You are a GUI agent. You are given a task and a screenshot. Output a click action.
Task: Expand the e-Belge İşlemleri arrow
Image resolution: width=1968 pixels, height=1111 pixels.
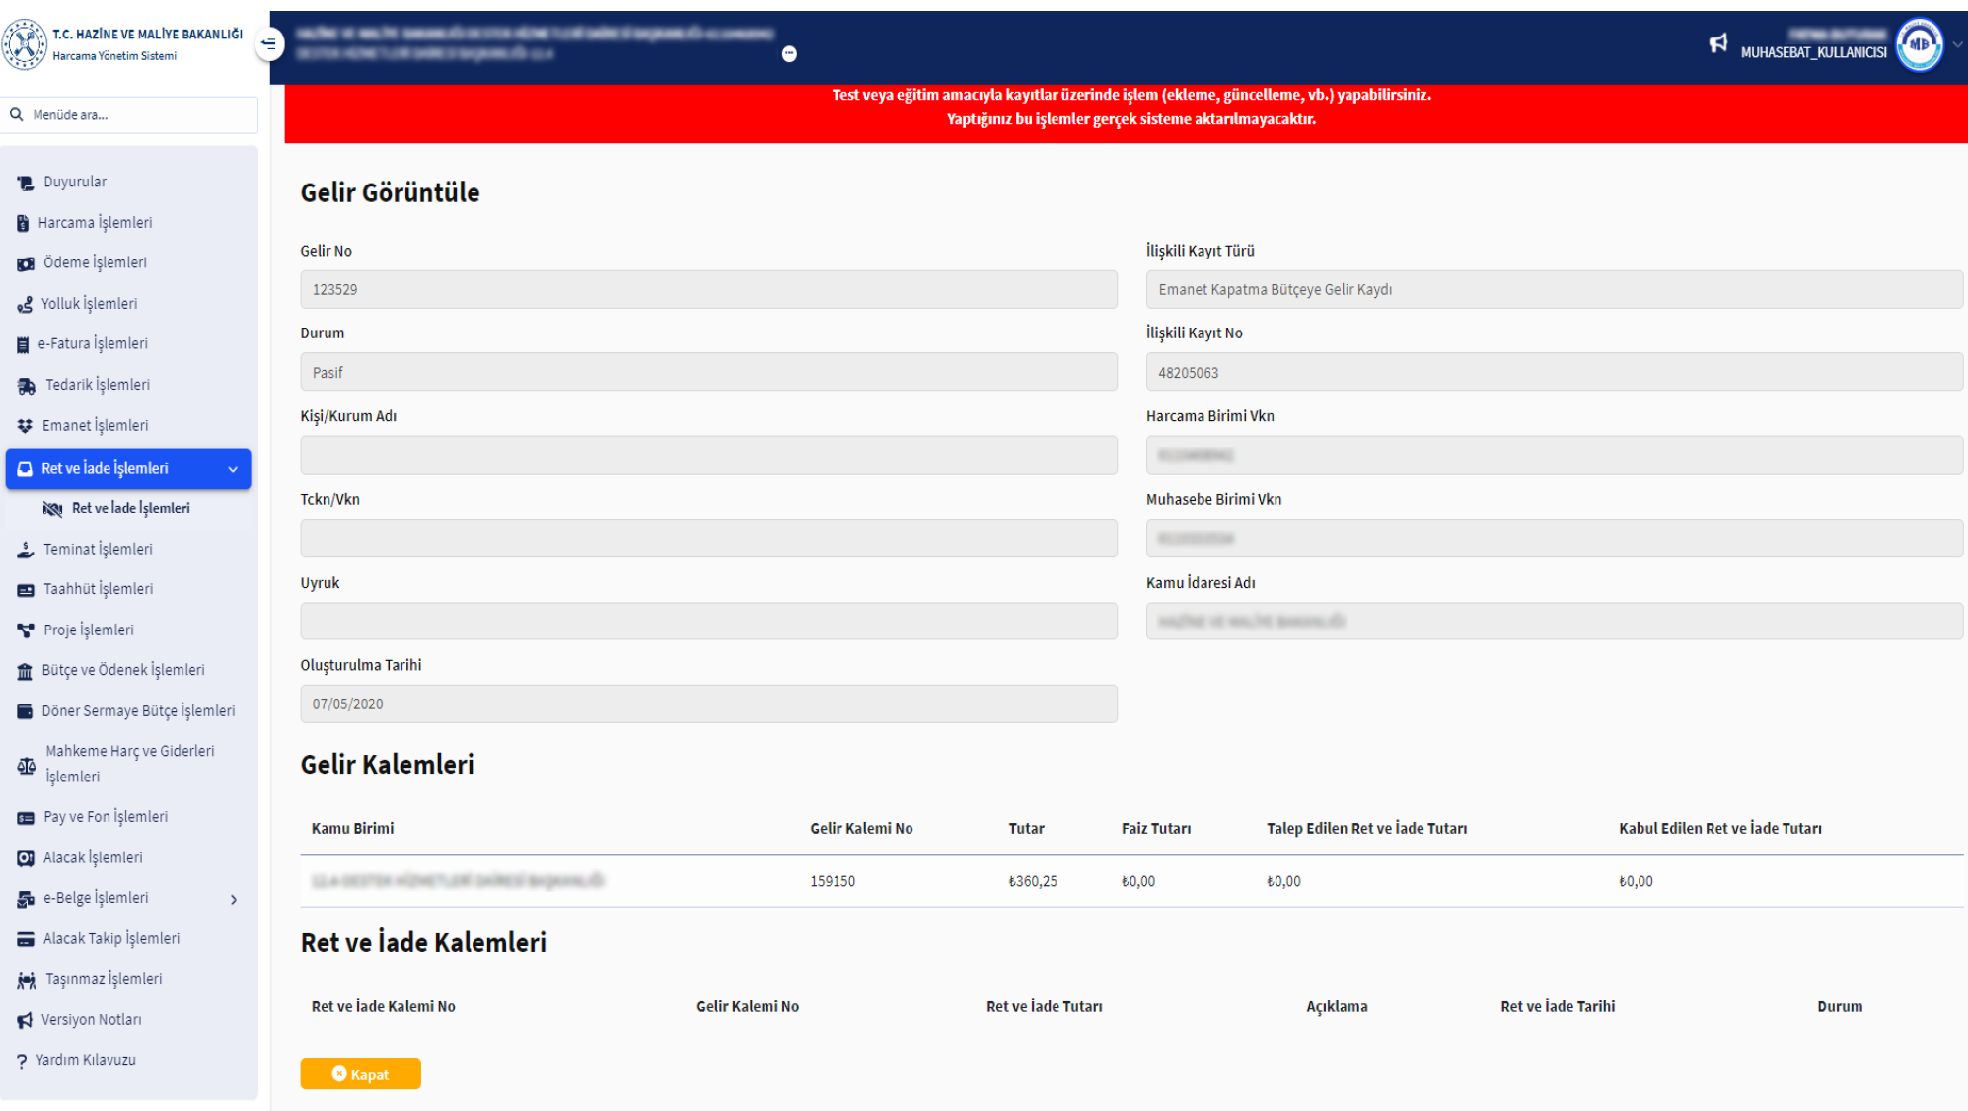click(234, 899)
